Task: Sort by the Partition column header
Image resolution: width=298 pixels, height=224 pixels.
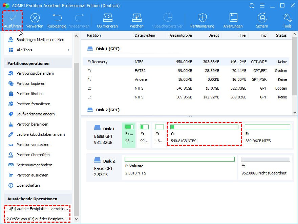Action: point(94,35)
